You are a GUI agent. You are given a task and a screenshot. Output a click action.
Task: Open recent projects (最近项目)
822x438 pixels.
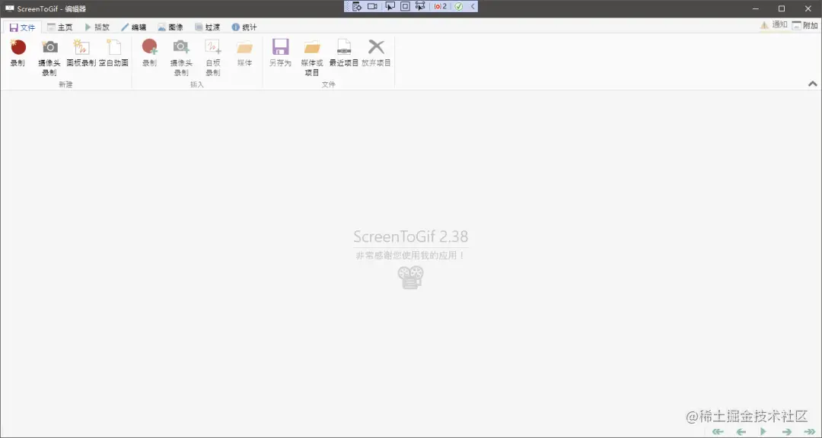click(x=344, y=53)
